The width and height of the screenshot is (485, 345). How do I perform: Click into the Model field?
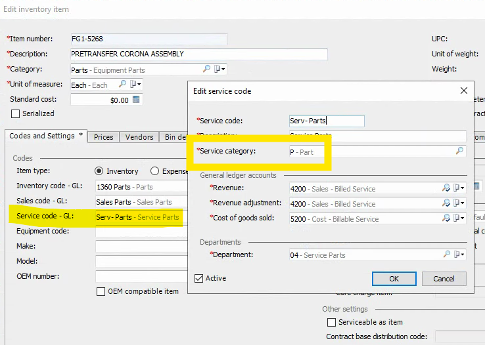(x=141, y=261)
